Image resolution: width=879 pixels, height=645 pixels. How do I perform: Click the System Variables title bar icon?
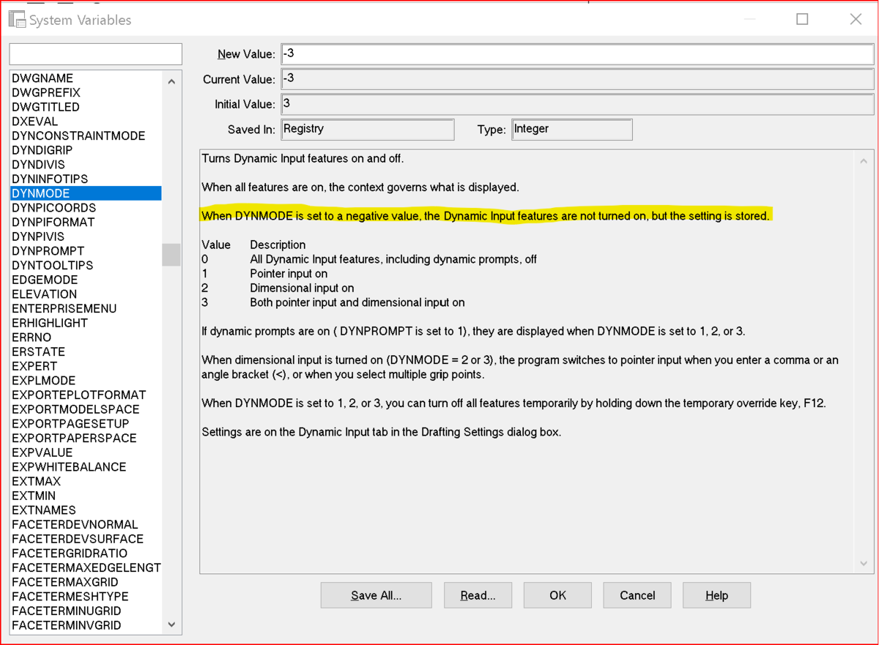(x=17, y=20)
